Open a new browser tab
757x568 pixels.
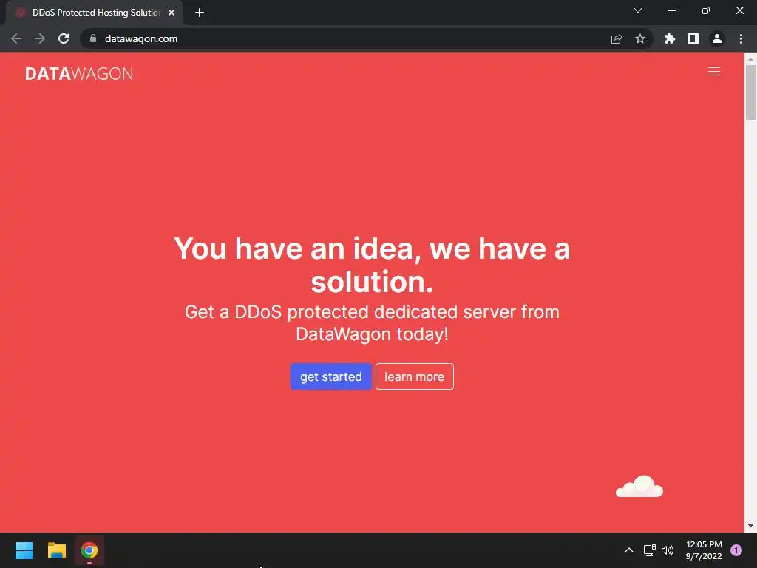click(x=200, y=13)
